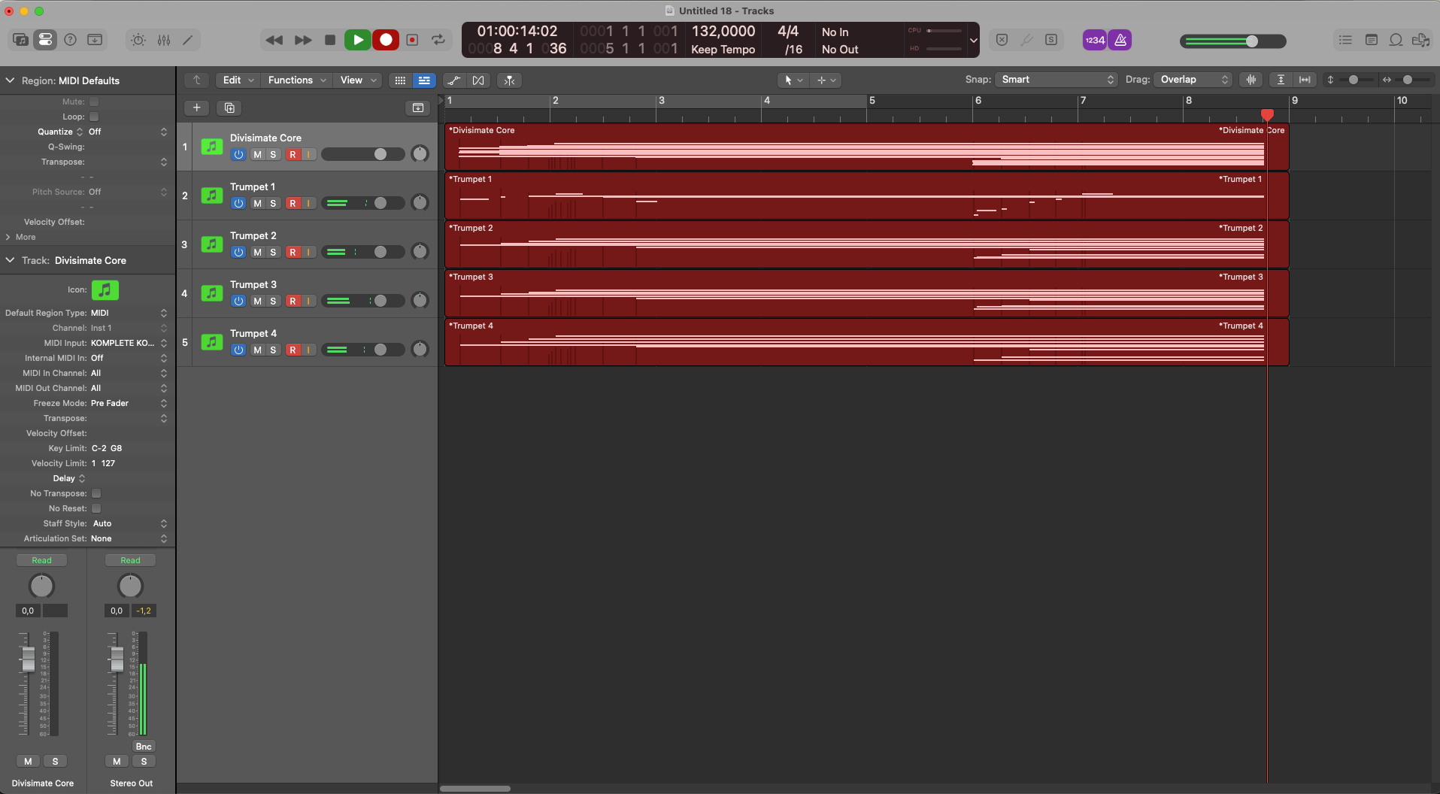Screen dimensions: 1440x794
Task: Click the Trumpet 2 volume slider
Action: (362, 252)
